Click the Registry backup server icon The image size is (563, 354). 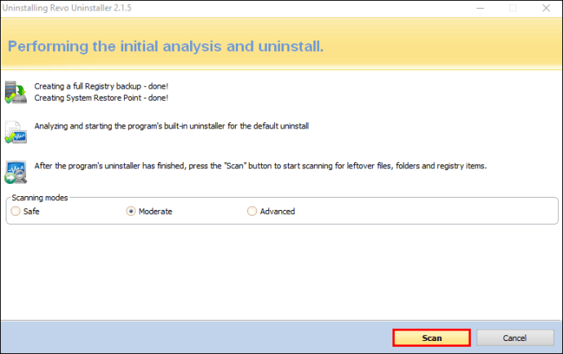click(x=16, y=92)
